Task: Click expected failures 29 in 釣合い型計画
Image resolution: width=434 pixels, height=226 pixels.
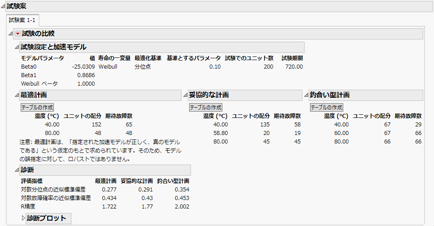Action: coord(418,125)
